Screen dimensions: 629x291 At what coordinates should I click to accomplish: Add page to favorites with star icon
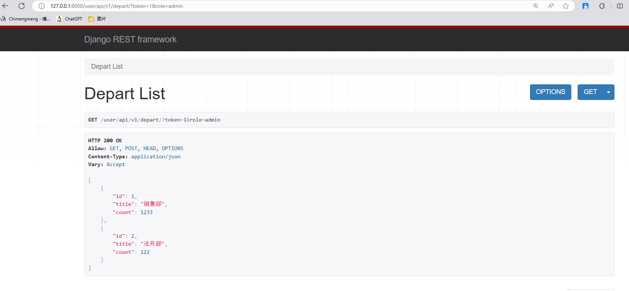pos(566,6)
